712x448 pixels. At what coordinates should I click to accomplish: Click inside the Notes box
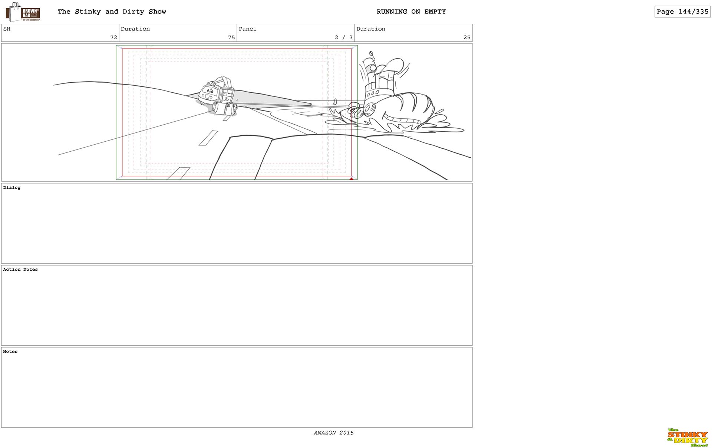(x=237, y=387)
